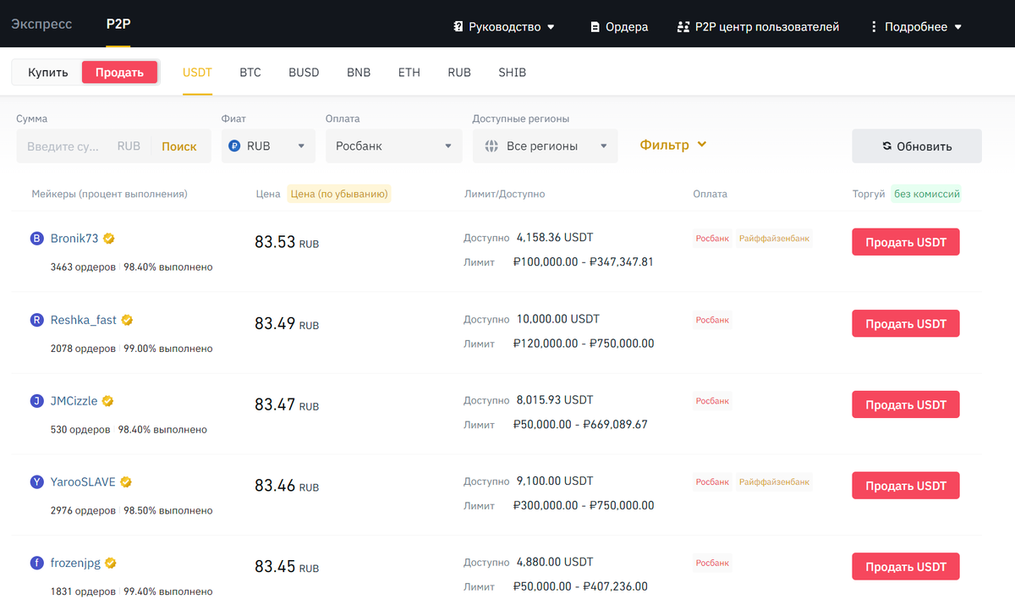Viewport: 1015px width, 616px height.
Task: Click Reshka_fast's avatar circle icon
Action: coord(37,320)
